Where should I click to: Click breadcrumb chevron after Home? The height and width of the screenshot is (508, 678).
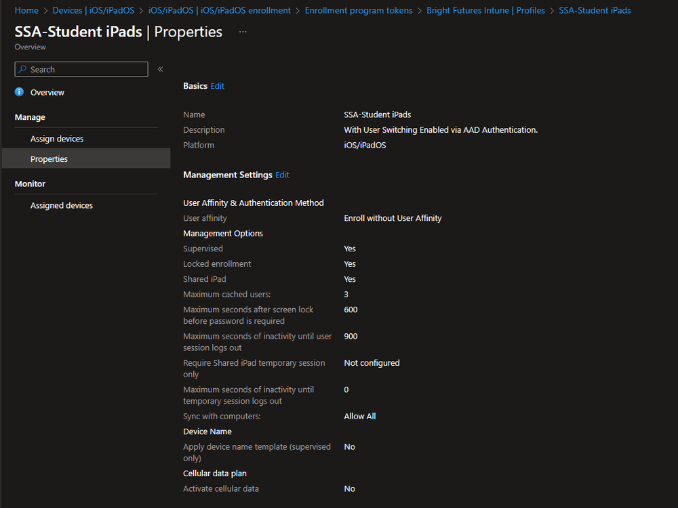point(45,11)
